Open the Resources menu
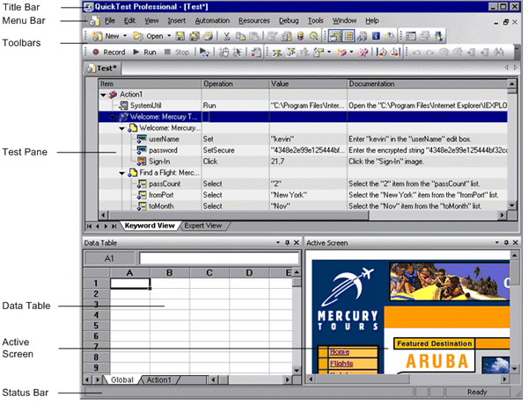This screenshot has width=528, height=404. (x=254, y=21)
